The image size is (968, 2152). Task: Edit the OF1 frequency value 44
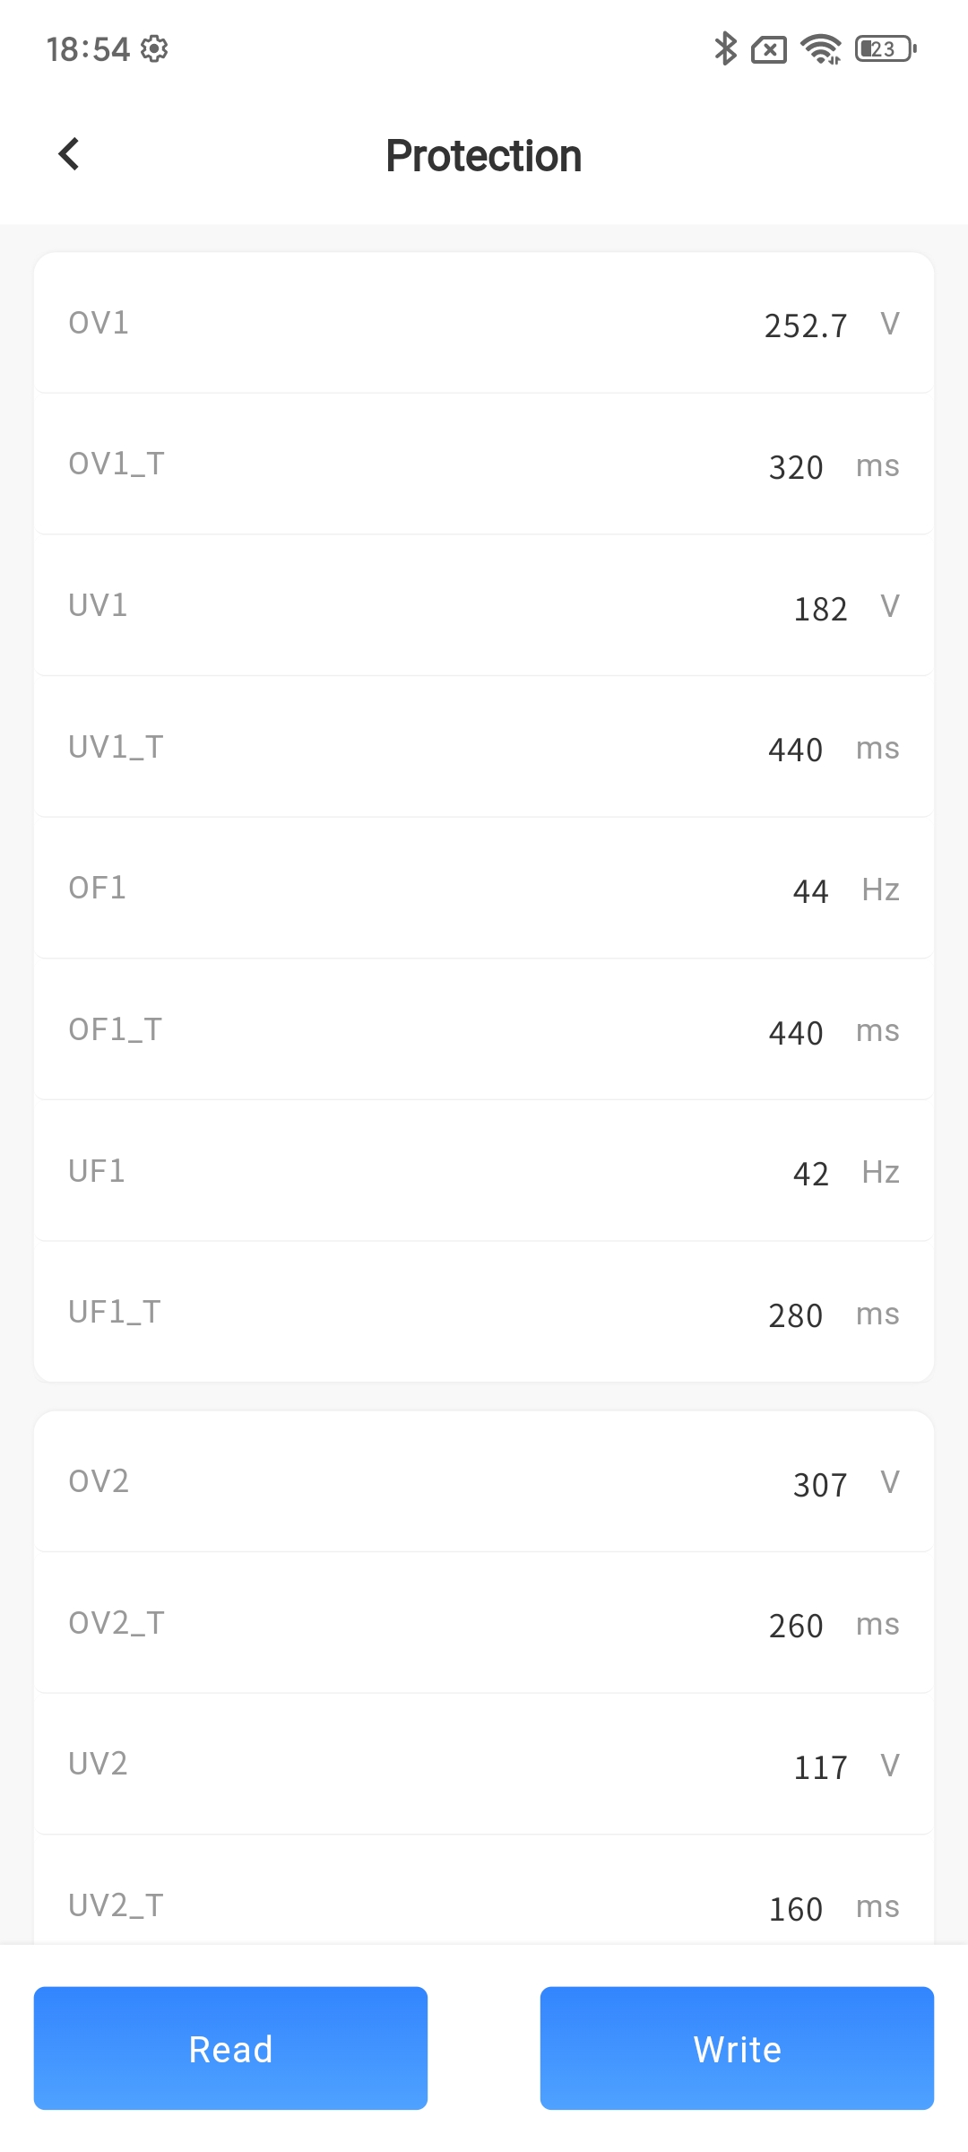(810, 891)
